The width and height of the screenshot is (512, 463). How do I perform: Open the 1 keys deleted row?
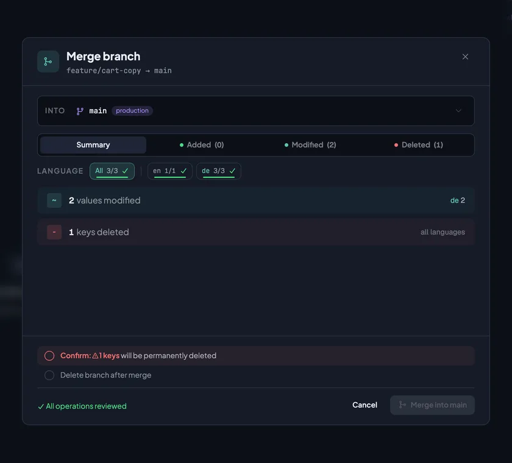[x=255, y=232]
